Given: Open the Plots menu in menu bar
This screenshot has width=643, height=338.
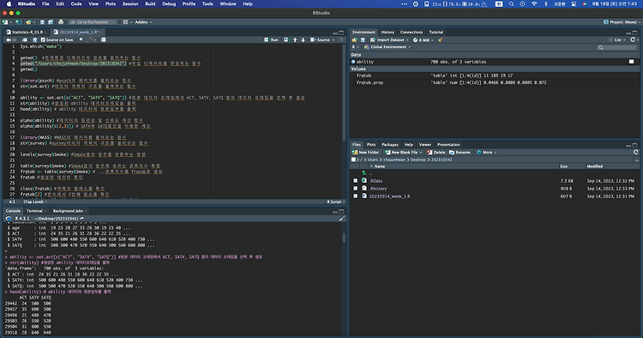Looking at the screenshot, I should (111, 3).
